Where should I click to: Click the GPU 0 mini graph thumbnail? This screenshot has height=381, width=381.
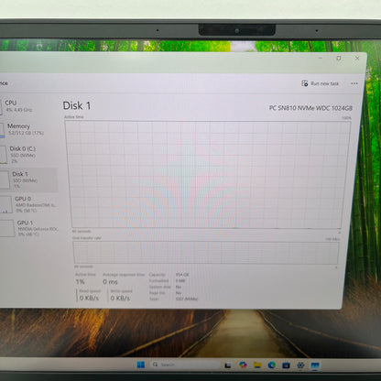click(x=6, y=204)
